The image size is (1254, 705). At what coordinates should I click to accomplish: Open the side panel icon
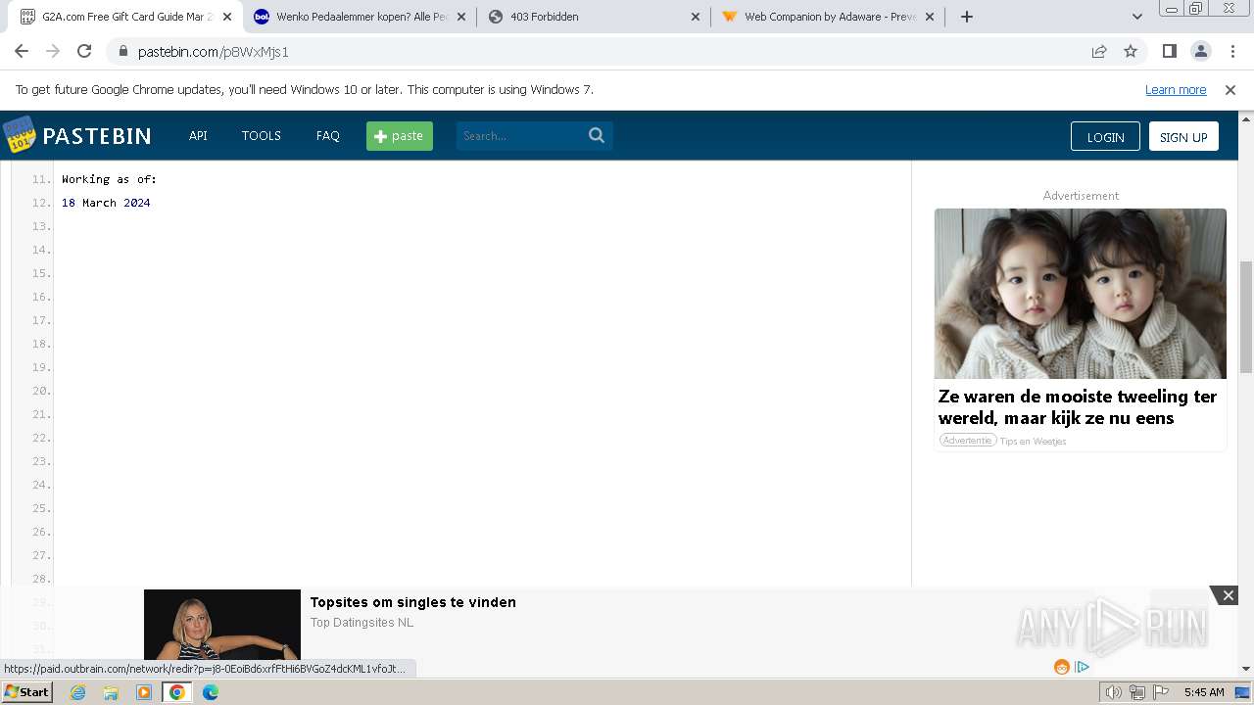coord(1169,51)
